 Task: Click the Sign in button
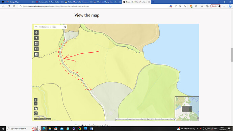tap(216, 6)
